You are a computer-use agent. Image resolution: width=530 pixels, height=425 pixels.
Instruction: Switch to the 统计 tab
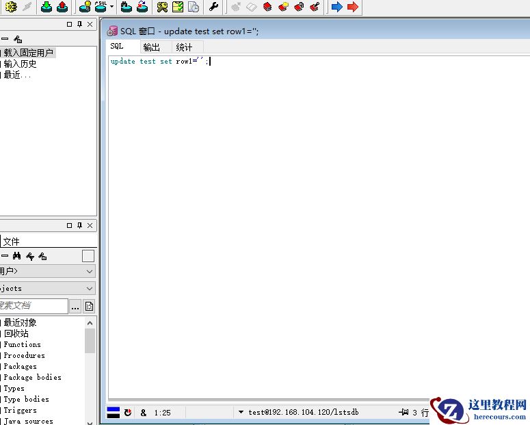(x=184, y=47)
